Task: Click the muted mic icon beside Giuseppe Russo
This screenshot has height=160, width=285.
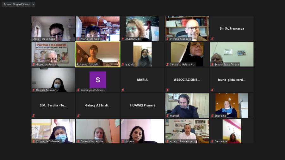Action: point(34,64)
